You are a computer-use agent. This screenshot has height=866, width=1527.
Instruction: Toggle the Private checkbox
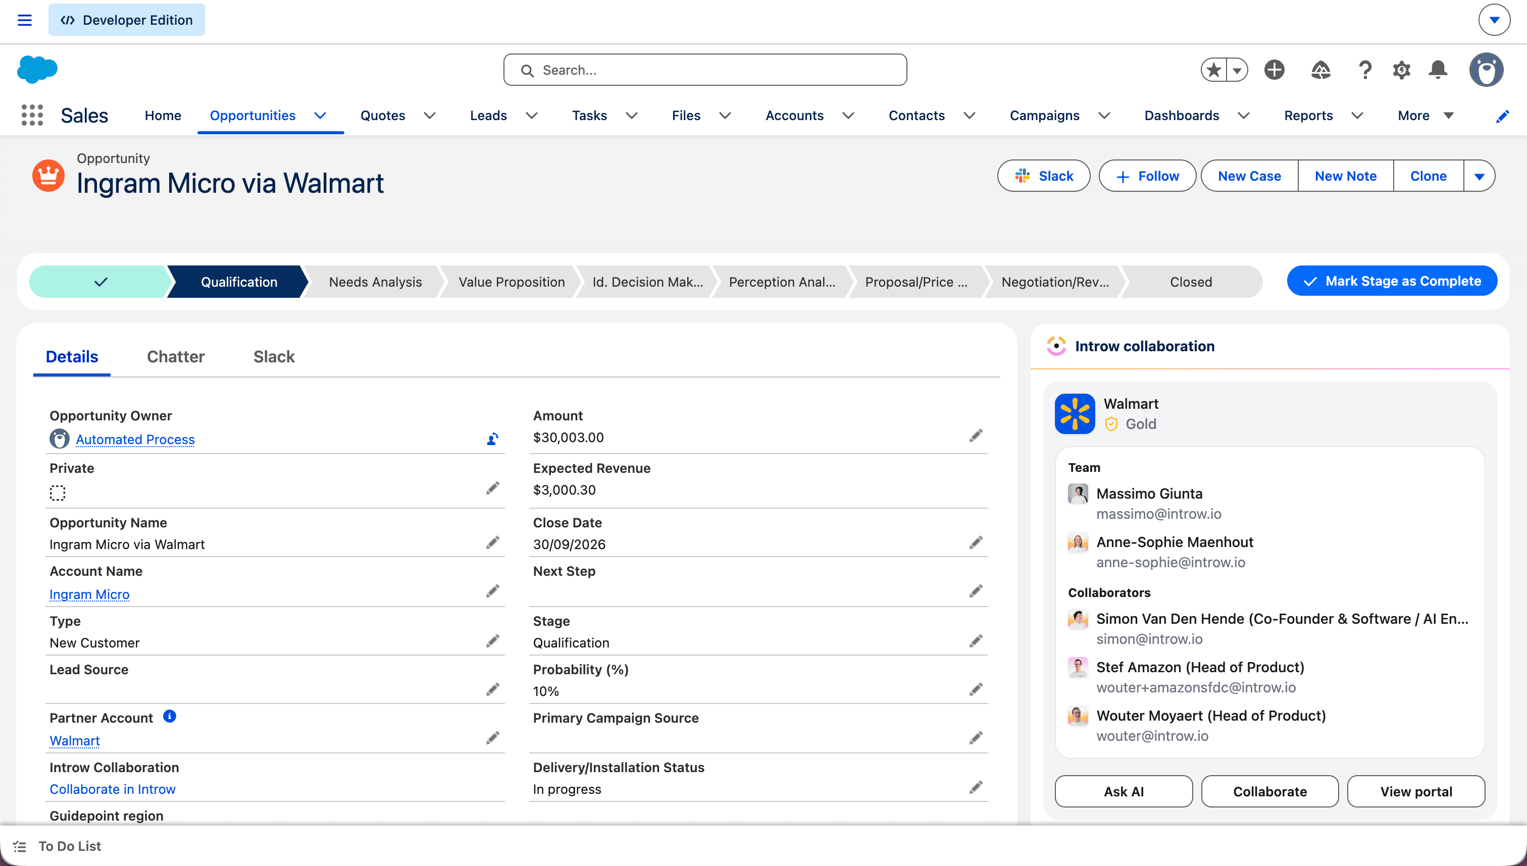tap(57, 493)
